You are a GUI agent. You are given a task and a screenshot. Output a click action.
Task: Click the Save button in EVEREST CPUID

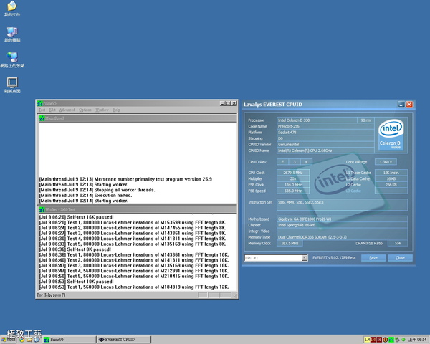[x=373, y=258]
